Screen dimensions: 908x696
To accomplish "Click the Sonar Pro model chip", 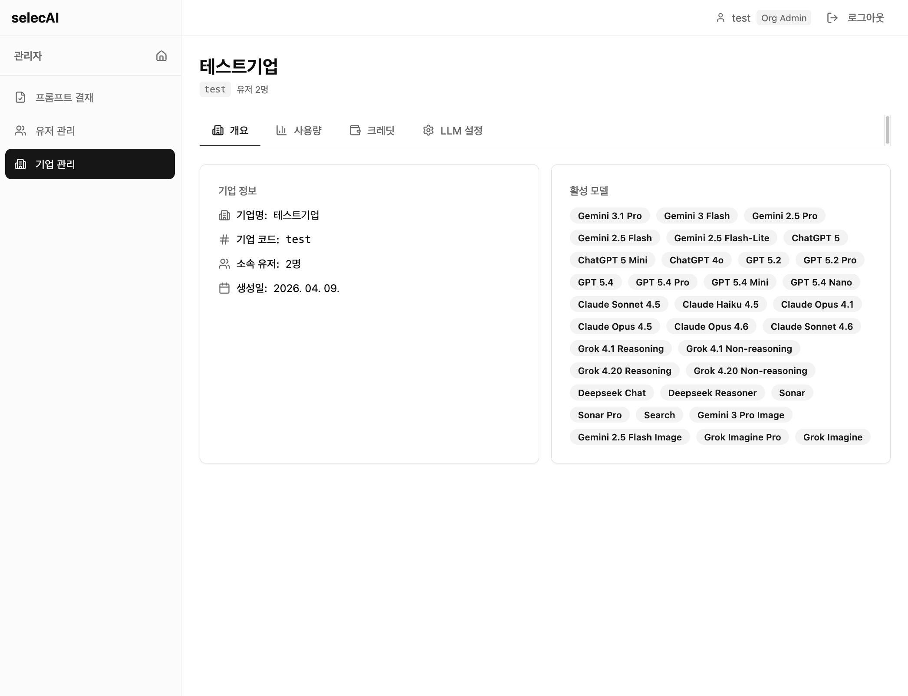I will point(600,415).
